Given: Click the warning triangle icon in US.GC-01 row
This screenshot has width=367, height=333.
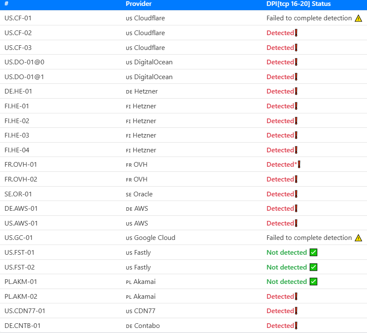Looking at the screenshot, I should tap(358, 238).
